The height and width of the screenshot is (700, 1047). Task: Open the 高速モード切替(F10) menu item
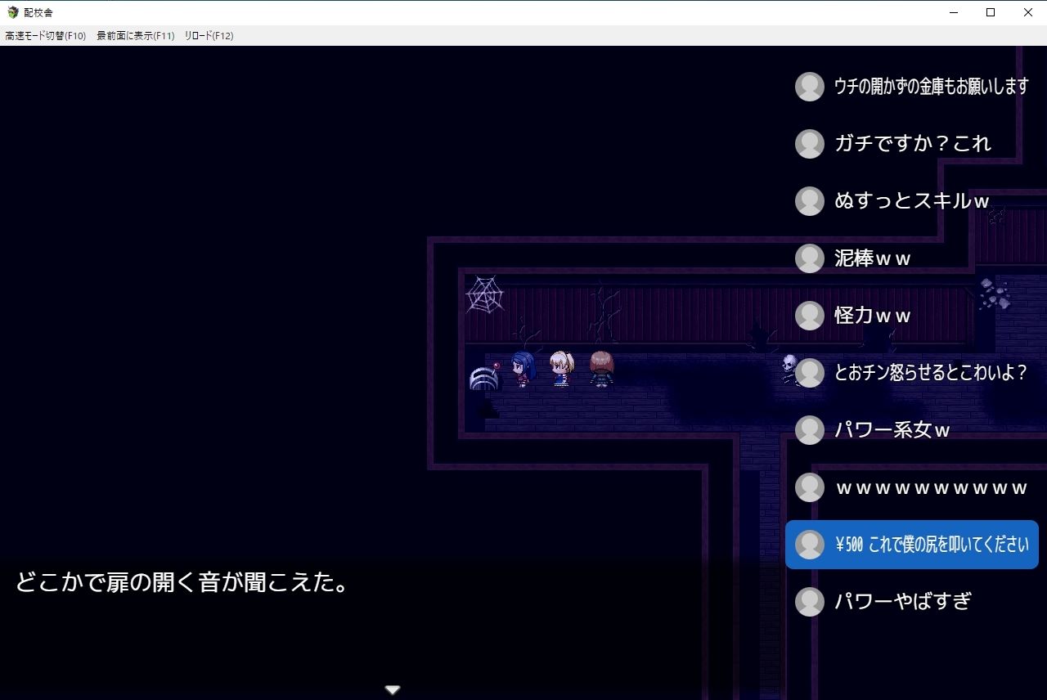[46, 36]
